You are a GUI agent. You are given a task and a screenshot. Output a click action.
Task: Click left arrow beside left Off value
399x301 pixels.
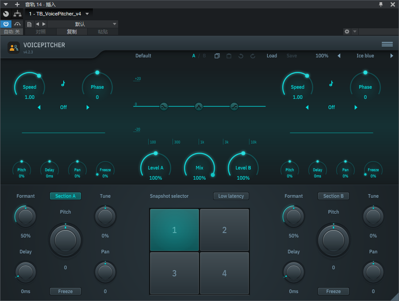pyautogui.click(x=39, y=107)
